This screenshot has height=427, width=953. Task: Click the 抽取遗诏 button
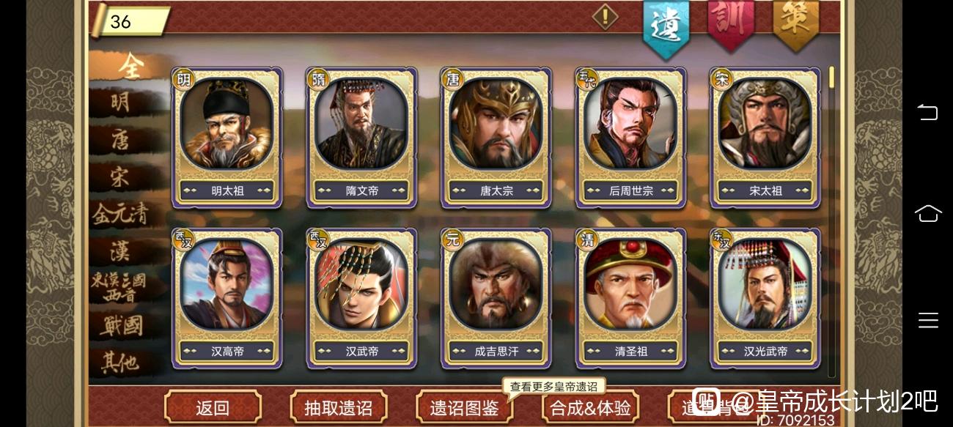[x=339, y=407]
